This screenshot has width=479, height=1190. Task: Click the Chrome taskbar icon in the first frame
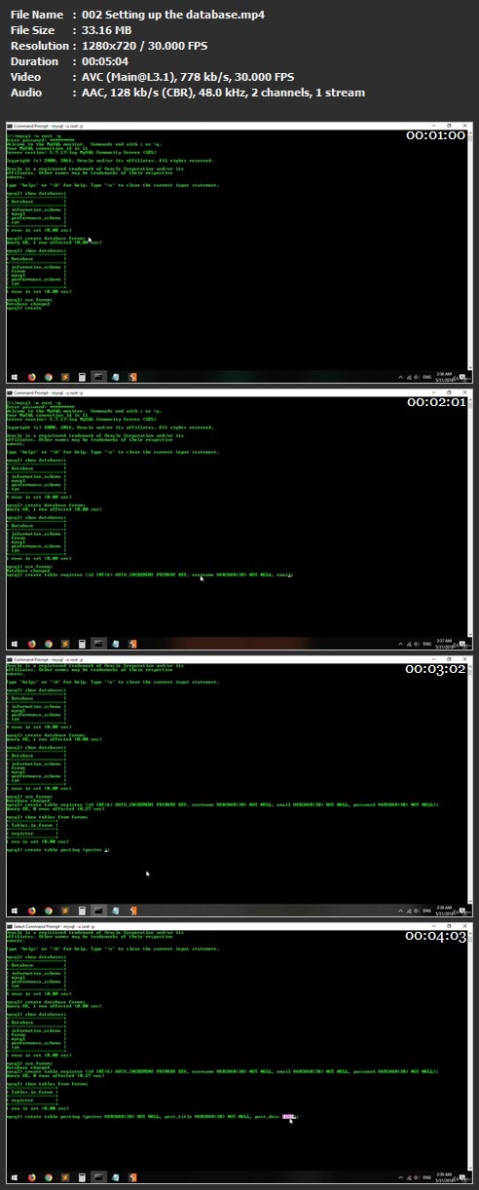(49, 376)
